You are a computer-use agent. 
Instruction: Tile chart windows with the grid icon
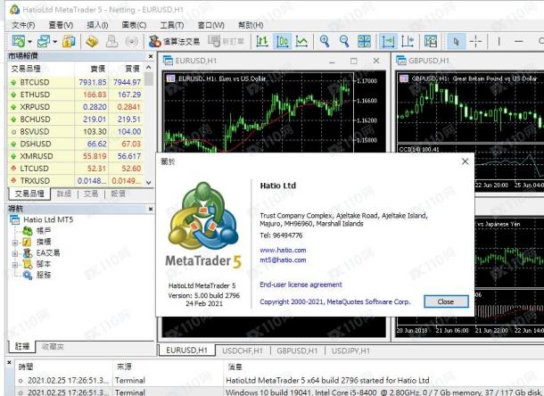click(x=364, y=41)
